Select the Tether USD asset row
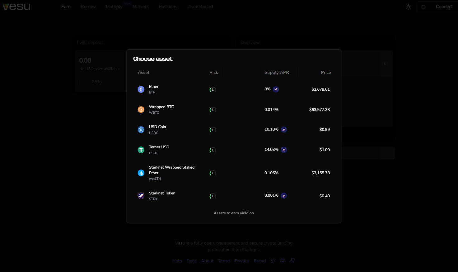 tap(234, 150)
